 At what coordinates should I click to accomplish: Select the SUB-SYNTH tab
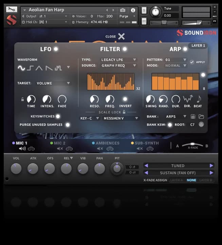click(x=146, y=143)
